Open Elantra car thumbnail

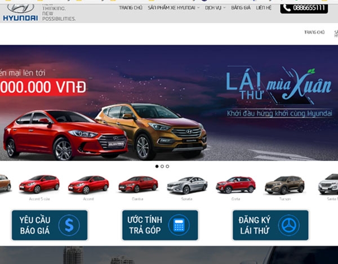coord(138,184)
